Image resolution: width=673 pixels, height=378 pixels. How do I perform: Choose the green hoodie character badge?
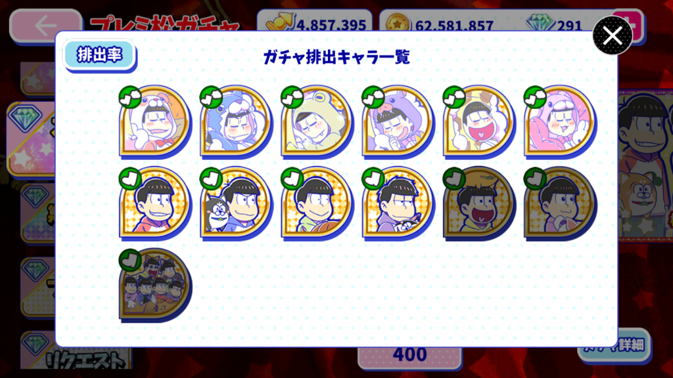click(317, 203)
